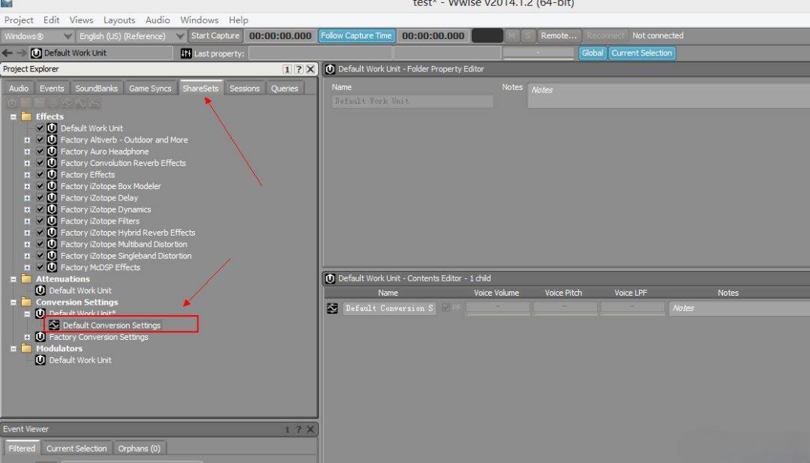This screenshot has height=463, width=810.
Task: Click Event Viewer help question mark
Action: [298, 429]
